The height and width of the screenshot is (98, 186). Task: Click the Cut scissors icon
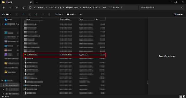point(16,14)
